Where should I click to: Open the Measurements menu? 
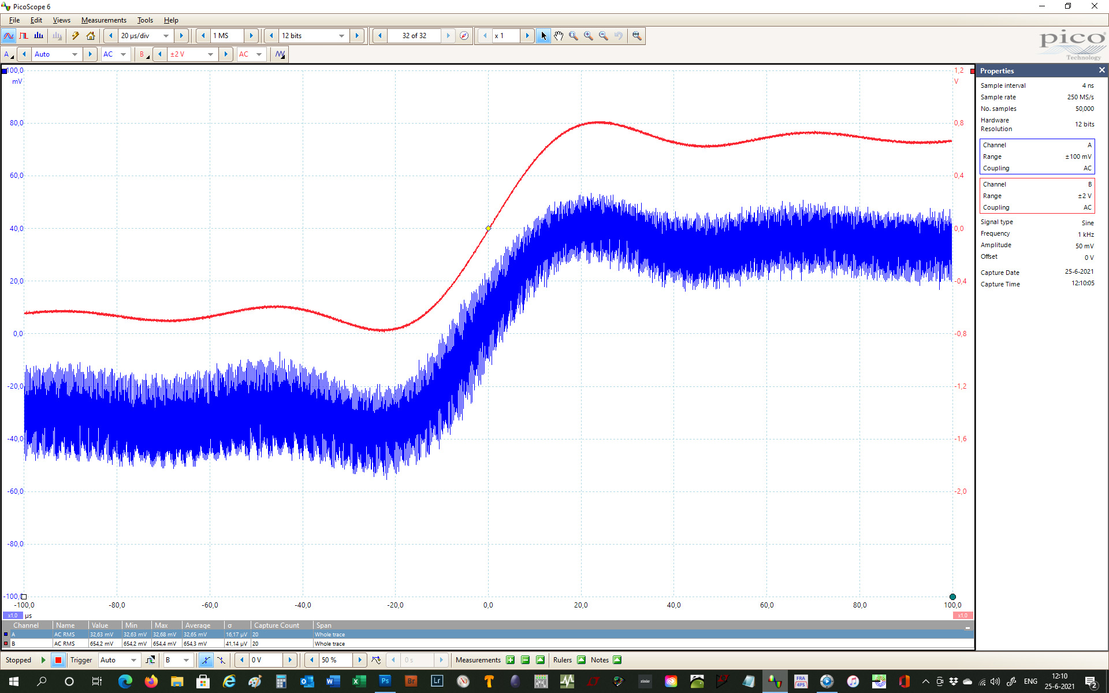point(103,20)
